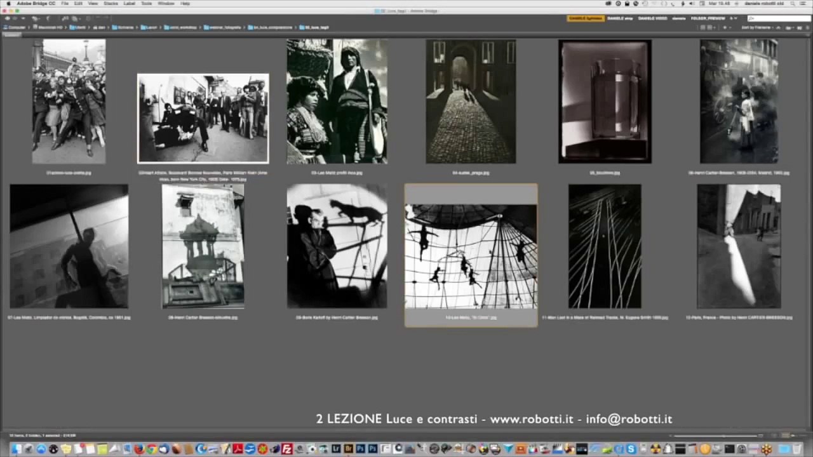Open the Tools menu
This screenshot has height=457, width=813.
click(147, 3)
